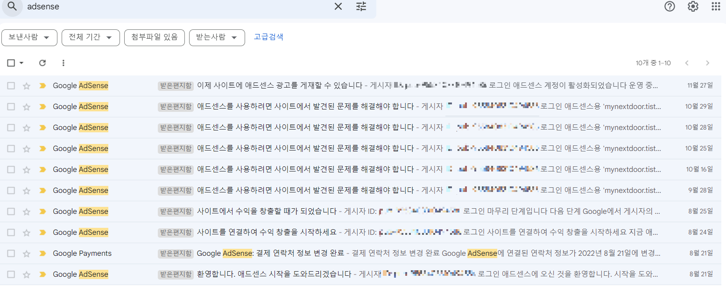Click 받은편지함 label on 10월 25일 email

(176, 149)
